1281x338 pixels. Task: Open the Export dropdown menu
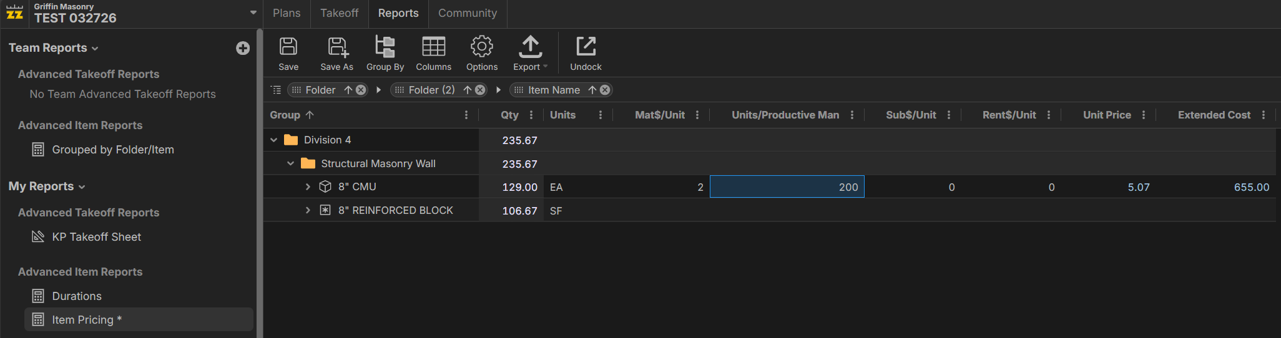[530, 53]
